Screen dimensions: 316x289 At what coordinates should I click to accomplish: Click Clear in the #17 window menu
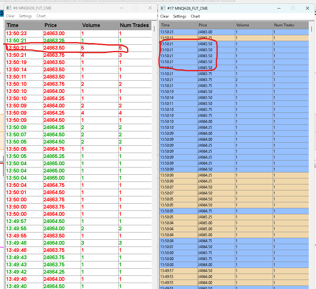tap(164, 16)
